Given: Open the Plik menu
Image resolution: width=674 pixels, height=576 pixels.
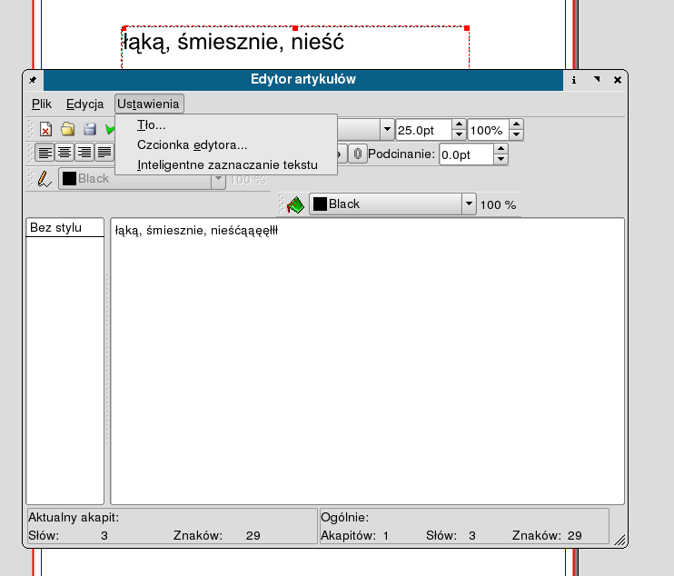Looking at the screenshot, I should click(x=42, y=104).
